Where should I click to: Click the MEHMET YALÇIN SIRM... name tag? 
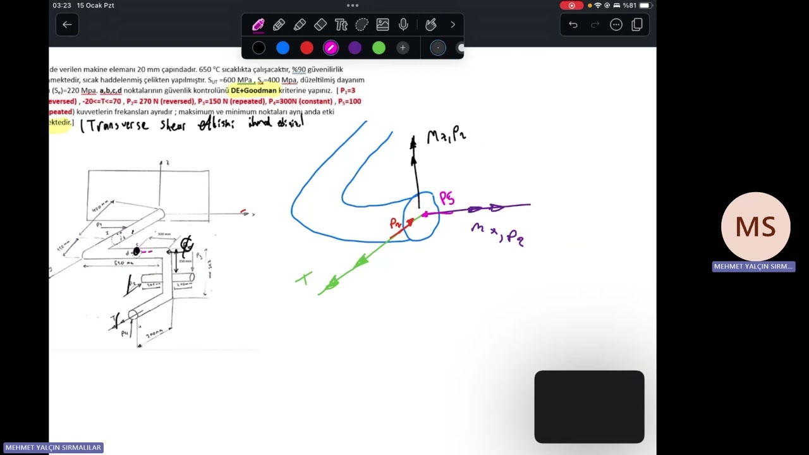pyautogui.click(x=753, y=267)
